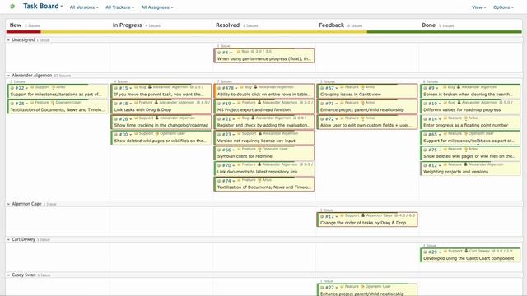Click the clock icon on card #10

click(x=501, y=103)
